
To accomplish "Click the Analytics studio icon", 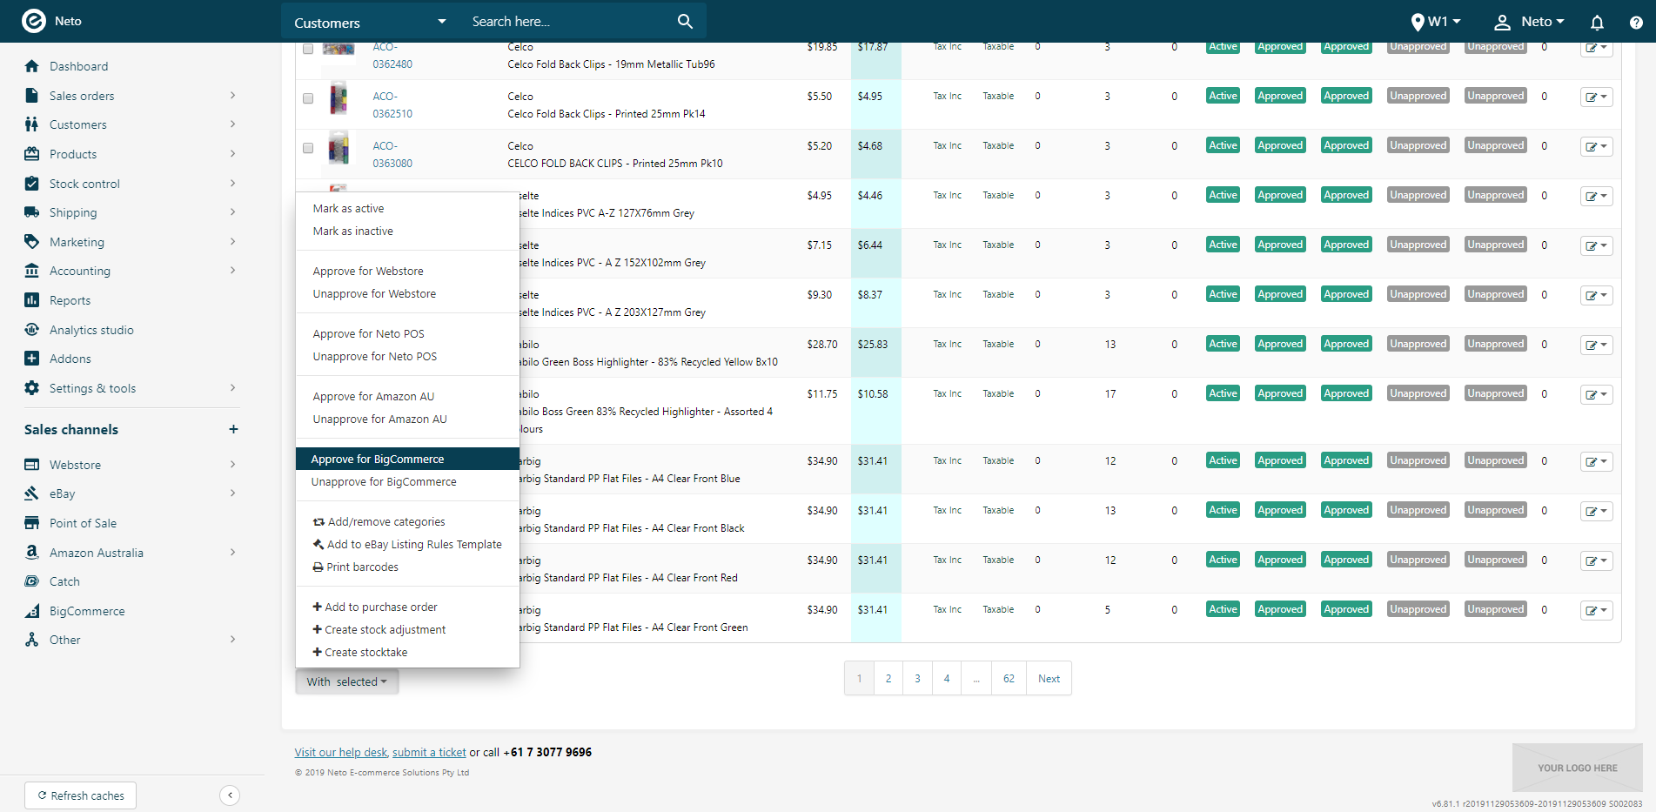I will (x=32, y=330).
